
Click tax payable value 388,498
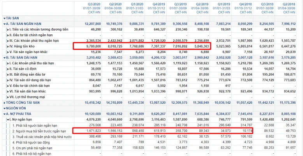pos(95,137)
